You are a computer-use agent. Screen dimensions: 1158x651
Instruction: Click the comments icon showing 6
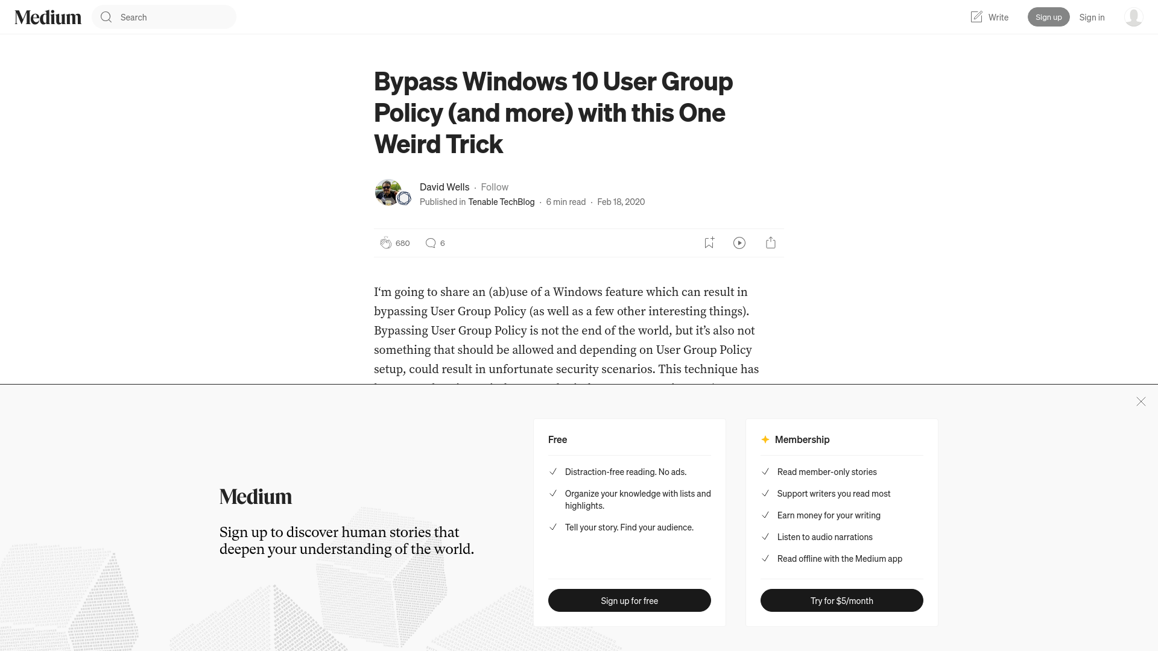pos(430,242)
